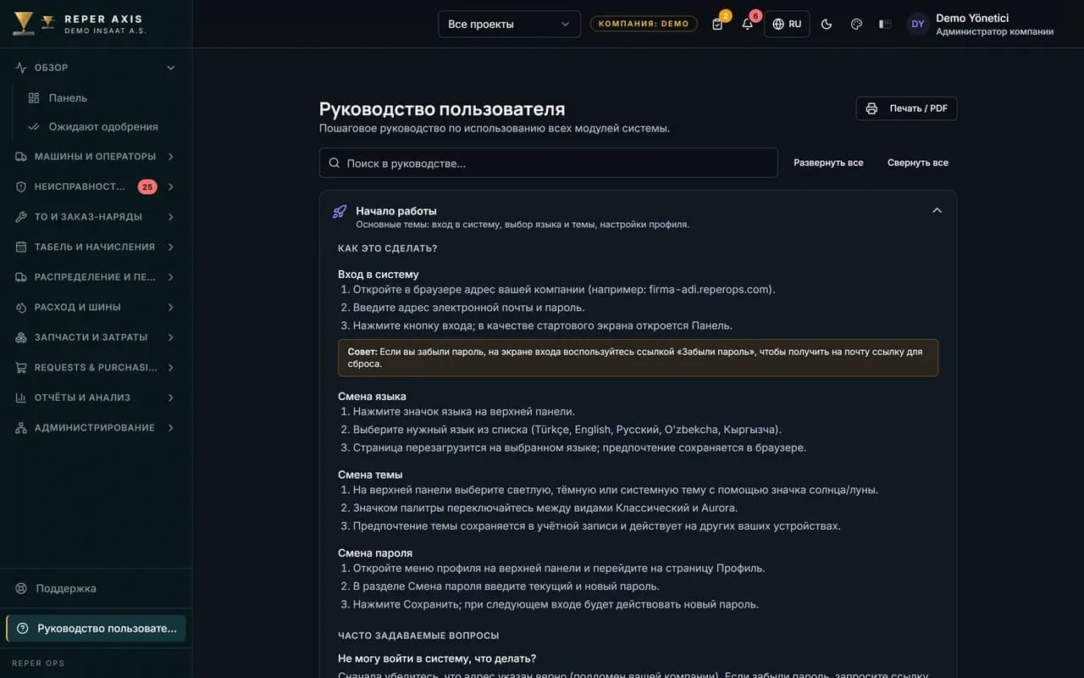The height and width of the screenshot is (678, 1084).
Task: Click the Смена темы heading
Action: pos(370,475)
